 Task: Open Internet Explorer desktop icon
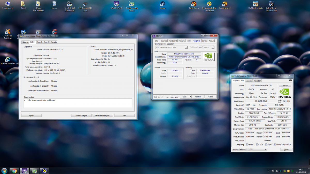8,60
